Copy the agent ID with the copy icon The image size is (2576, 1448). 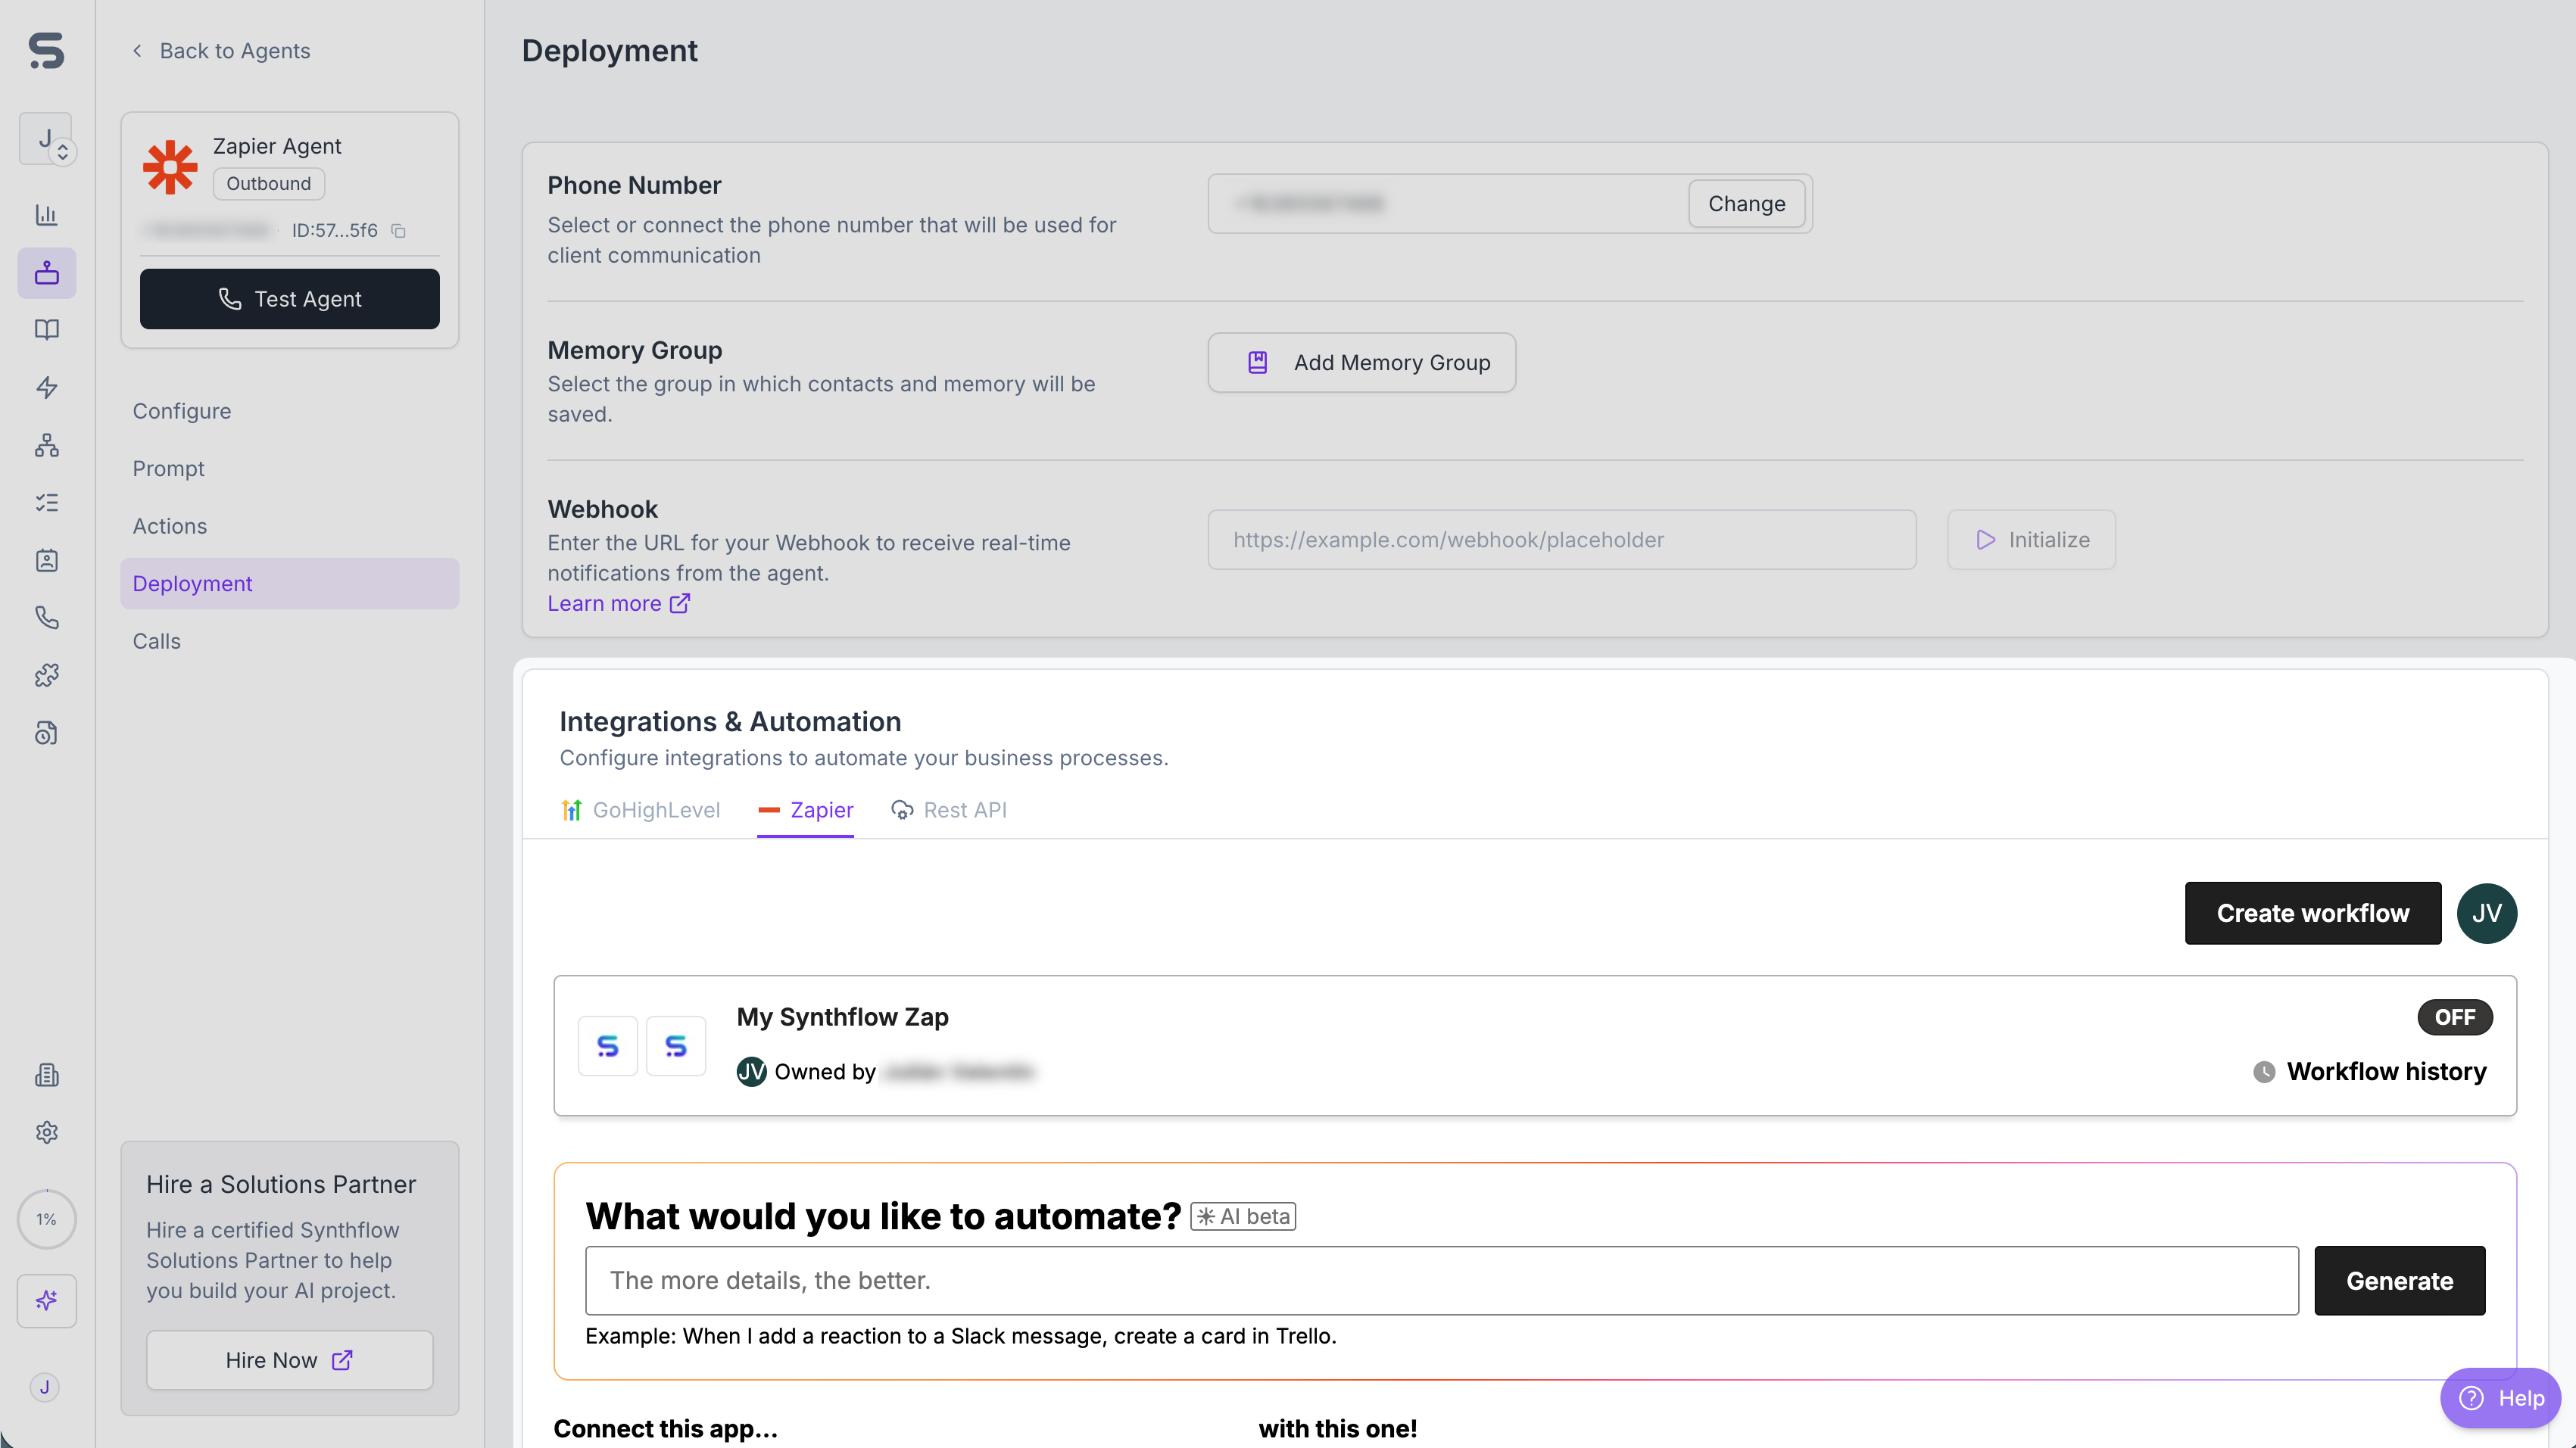point(398,231)
